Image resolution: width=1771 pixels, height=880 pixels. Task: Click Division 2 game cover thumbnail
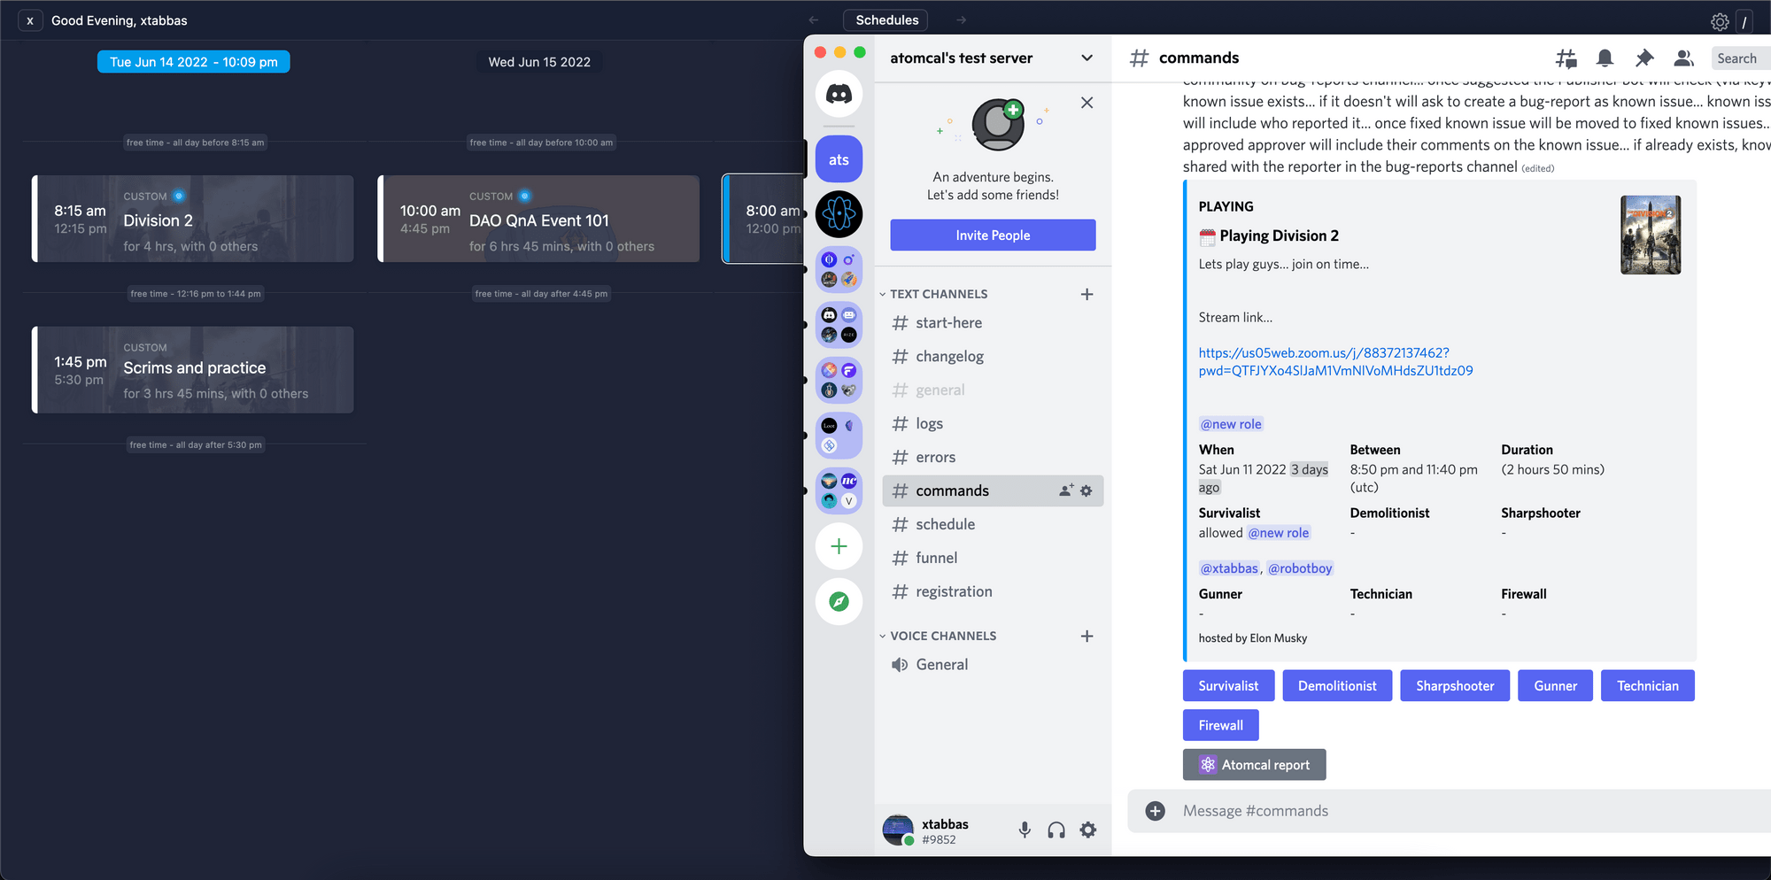coord(1651,235)
